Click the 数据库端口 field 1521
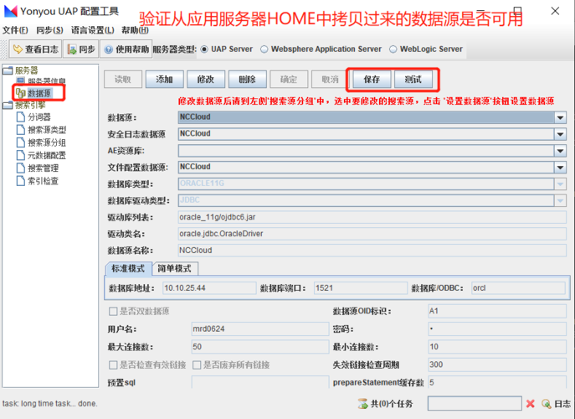 click(361, 288)
